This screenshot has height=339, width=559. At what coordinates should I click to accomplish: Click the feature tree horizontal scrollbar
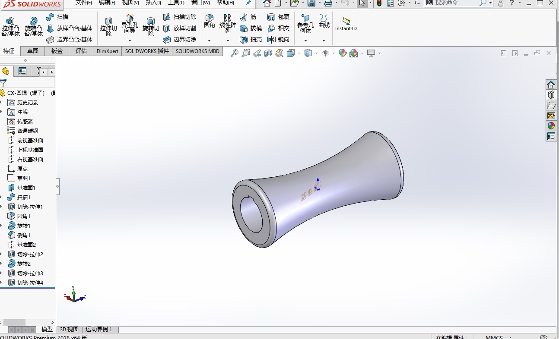tap(14, 322)
